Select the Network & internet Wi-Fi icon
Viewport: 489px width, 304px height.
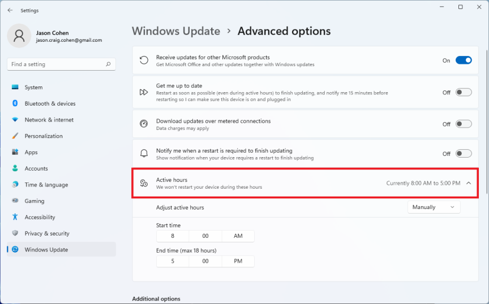click(15, 120)
